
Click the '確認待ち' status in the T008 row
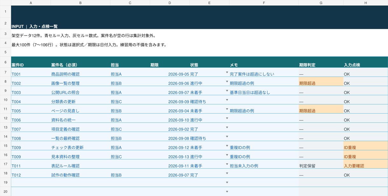(209, 137)
